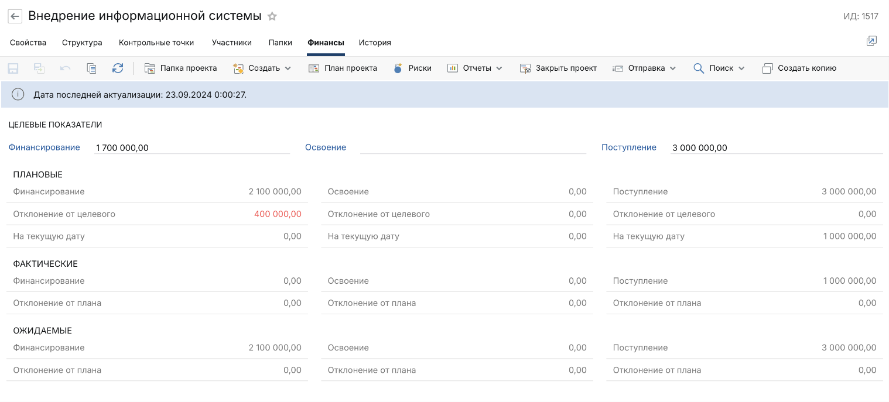The height and width of the screenshot is (402, 889).
Task: Expand the Поиск dropdown
Action: click(719, 68)
